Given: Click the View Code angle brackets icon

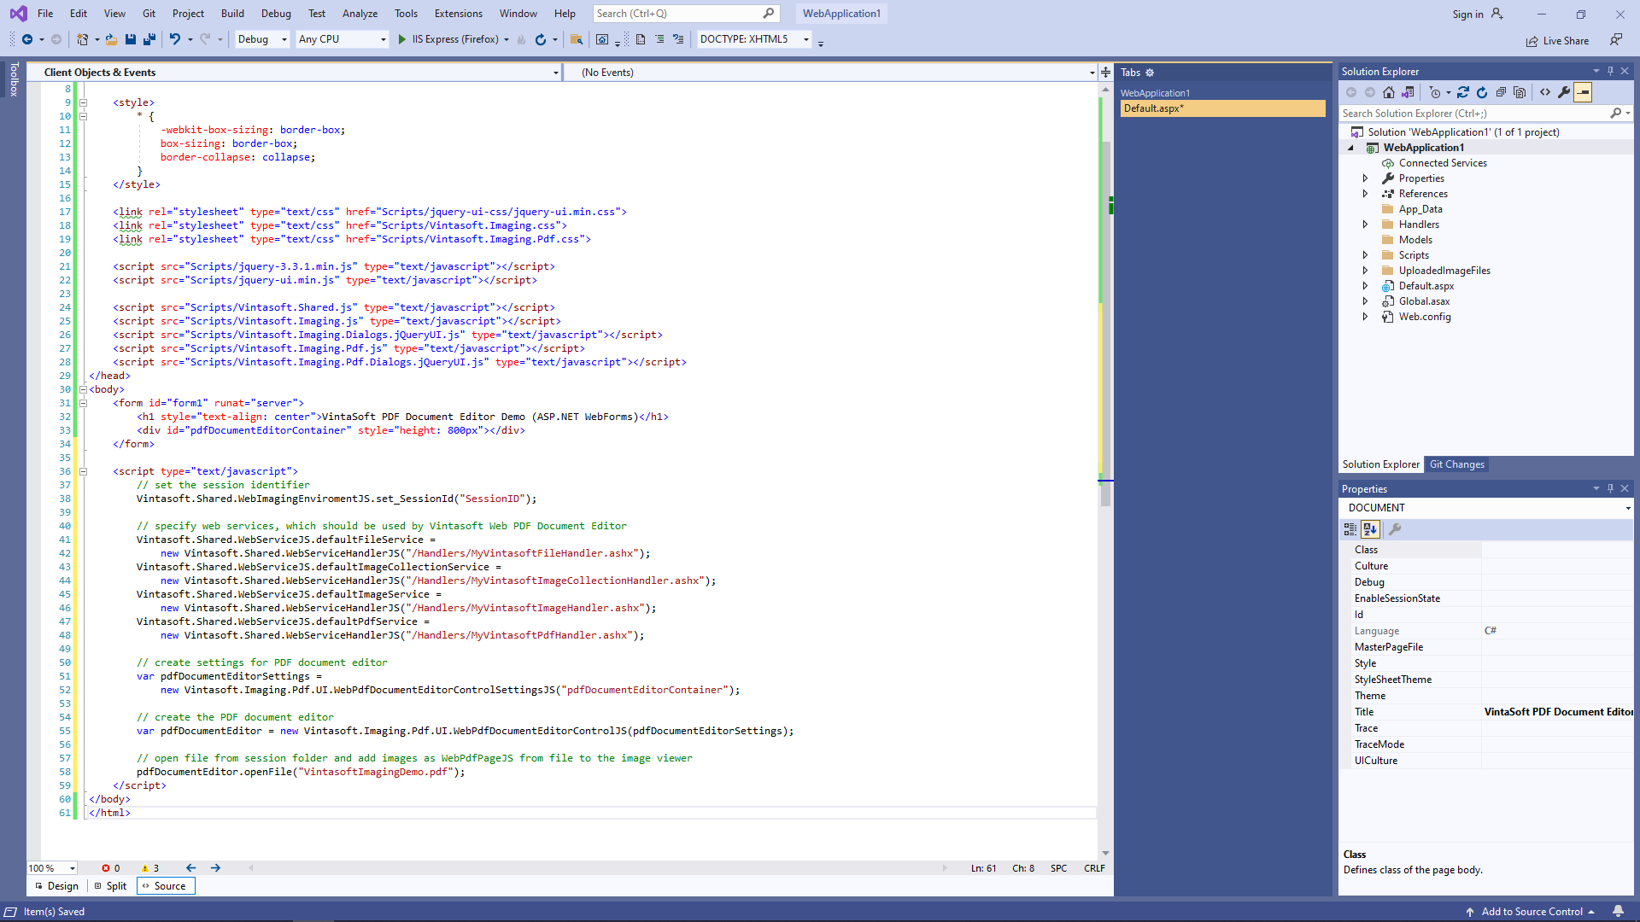Looking at the screenshot, I should click(1545, 92).
